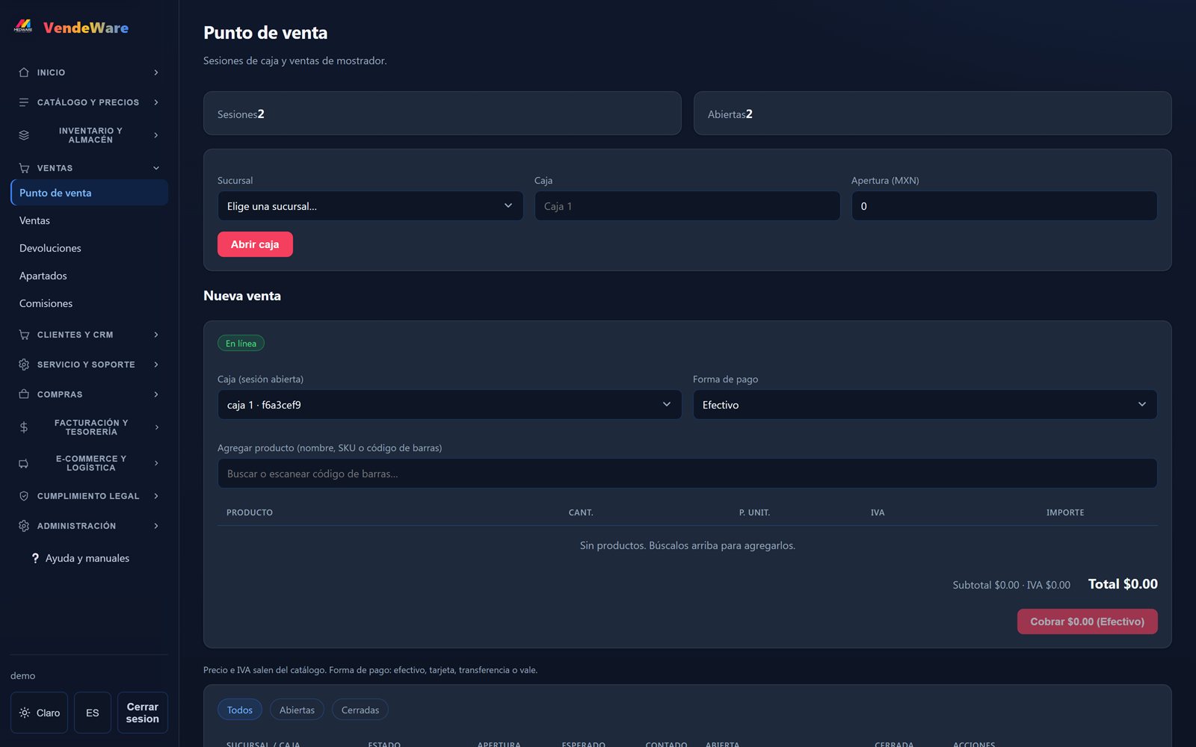Click the IMPORTE column header

point(1065,512)
